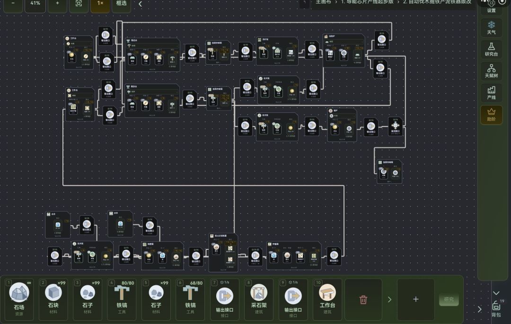Click the trash delete icon in hotbar
Screen dimensions: 511x324
363,299
